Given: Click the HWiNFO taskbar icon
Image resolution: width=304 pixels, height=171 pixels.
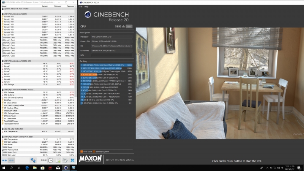Looking at the screenshot, I should pos(73,168).
